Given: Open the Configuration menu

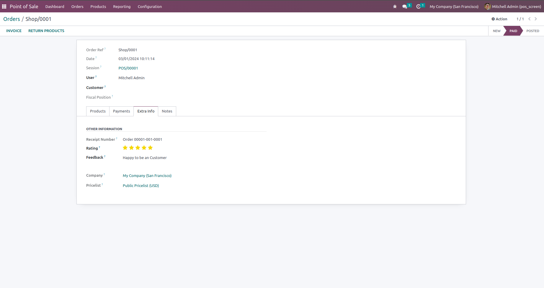Looking at the screenshot, I should [x=150, y=6].
